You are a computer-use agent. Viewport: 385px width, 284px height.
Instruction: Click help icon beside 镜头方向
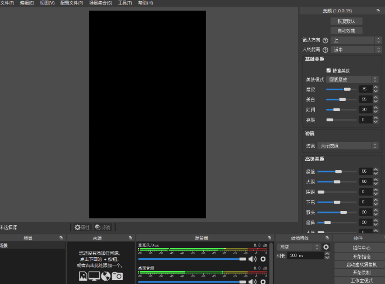(325, 40)
